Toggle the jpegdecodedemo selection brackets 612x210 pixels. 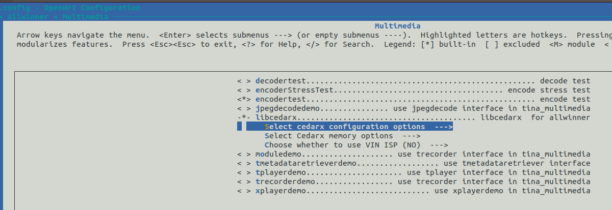coord(244,108)
